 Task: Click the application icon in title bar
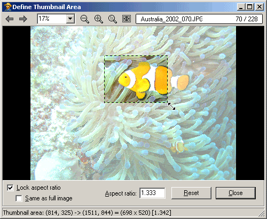[x=7, y=7]
